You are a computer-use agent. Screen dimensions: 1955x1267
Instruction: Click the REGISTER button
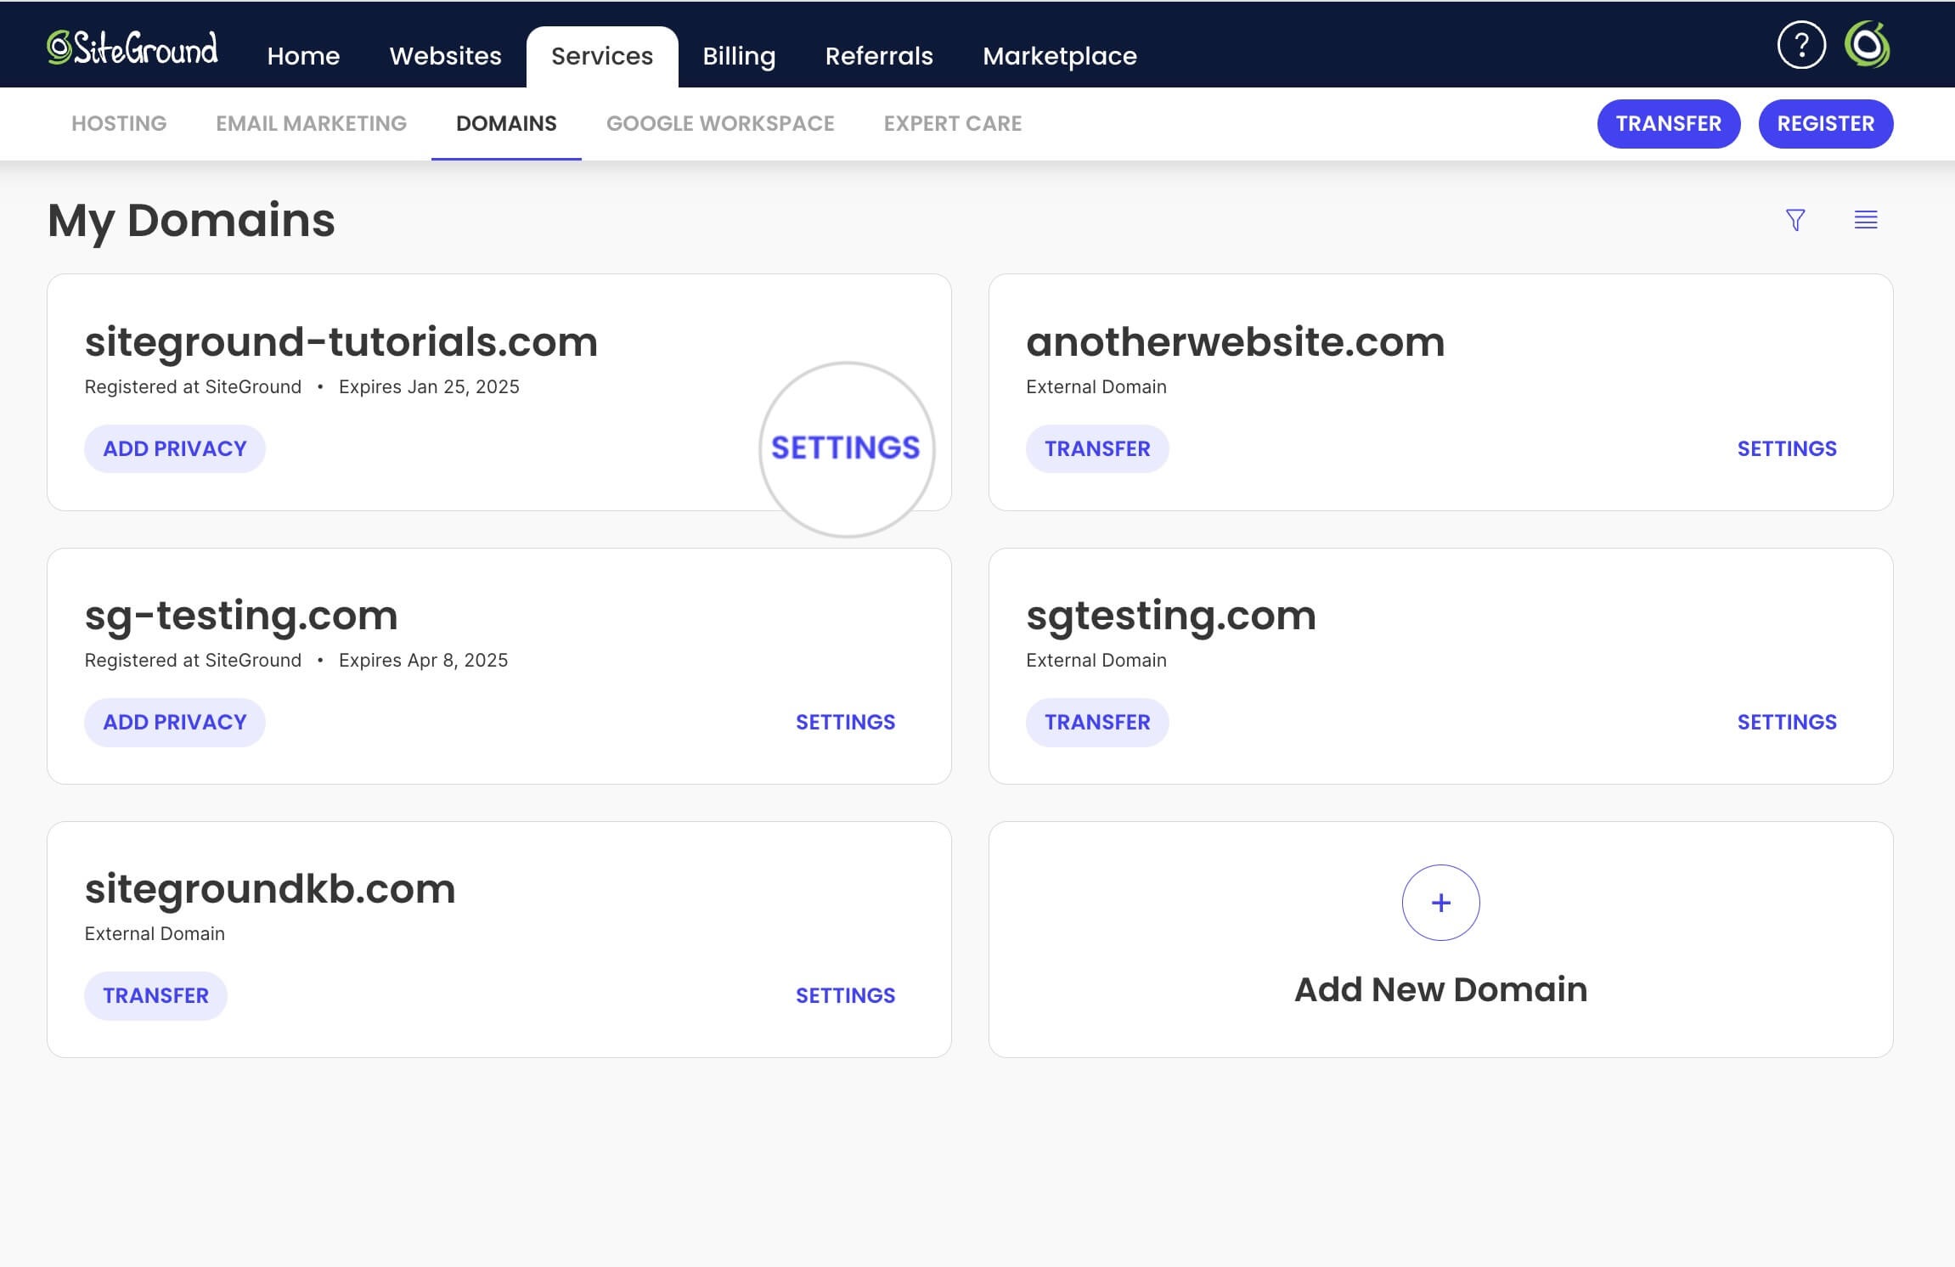point(1825,123)
